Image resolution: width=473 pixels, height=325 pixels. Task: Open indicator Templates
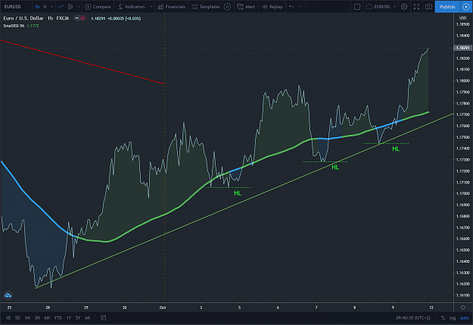point(206,6)
